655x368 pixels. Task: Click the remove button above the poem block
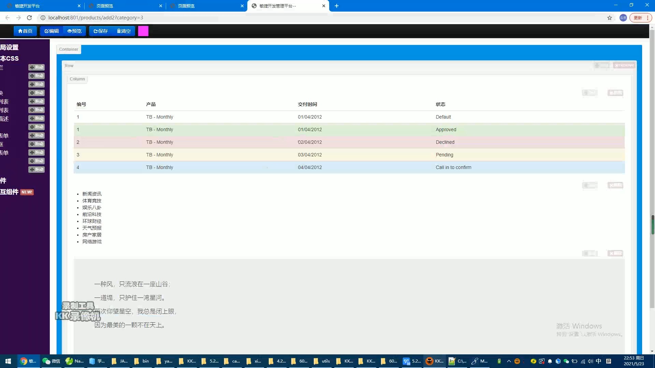click(615, 253)
